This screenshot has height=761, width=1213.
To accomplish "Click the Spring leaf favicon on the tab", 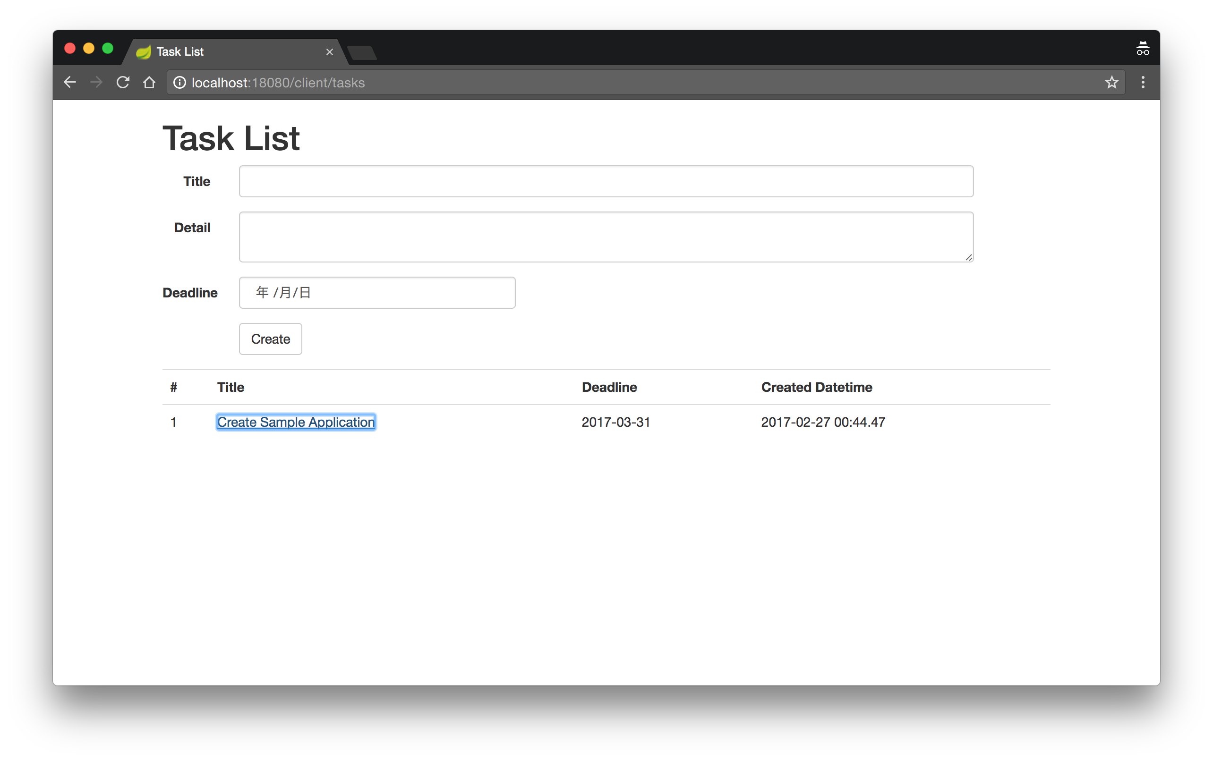I will (144, 51).
